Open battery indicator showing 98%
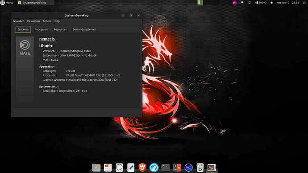 261,3
